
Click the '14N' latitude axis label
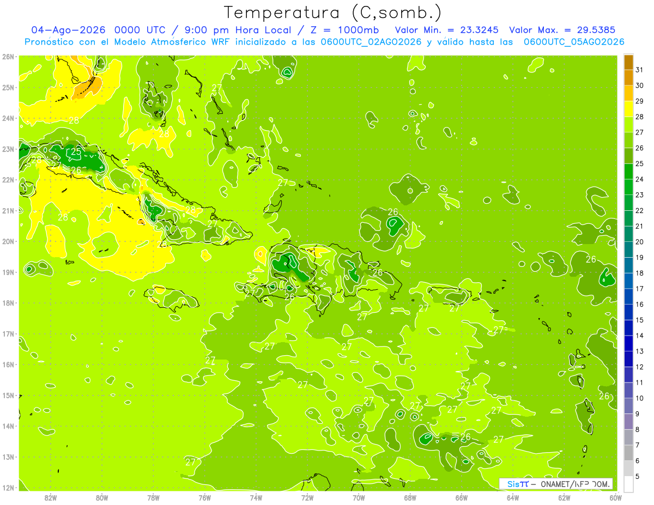pyautogui.click(x=8, y=426)
